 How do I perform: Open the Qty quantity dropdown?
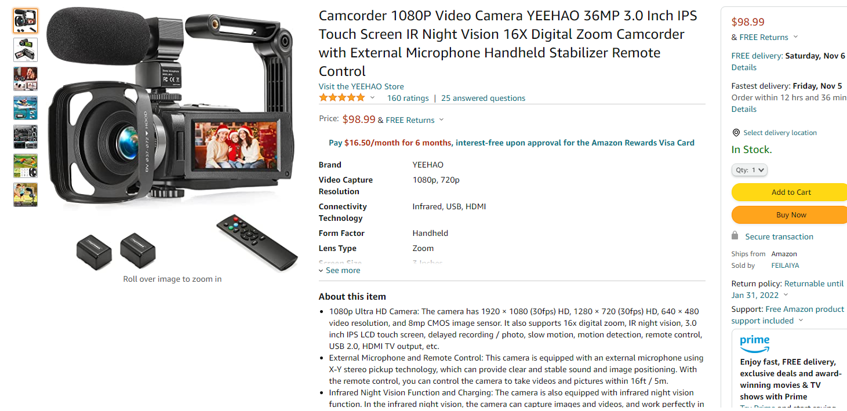(749, 170)
